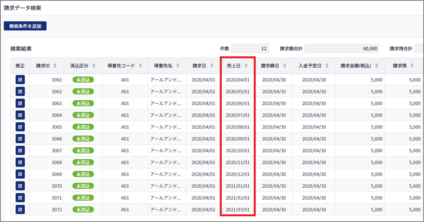This screenshot has width=424, height=222.
Task: Select 売上日 cell 2020/12/01
Action: (238, 174)
